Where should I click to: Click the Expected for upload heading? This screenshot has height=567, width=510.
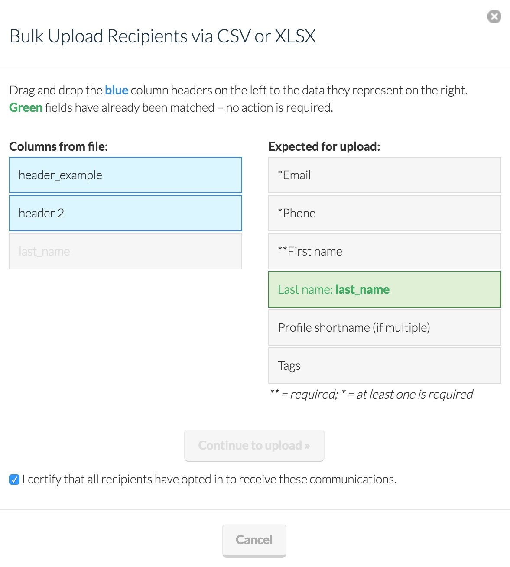(x=324, y=146)
